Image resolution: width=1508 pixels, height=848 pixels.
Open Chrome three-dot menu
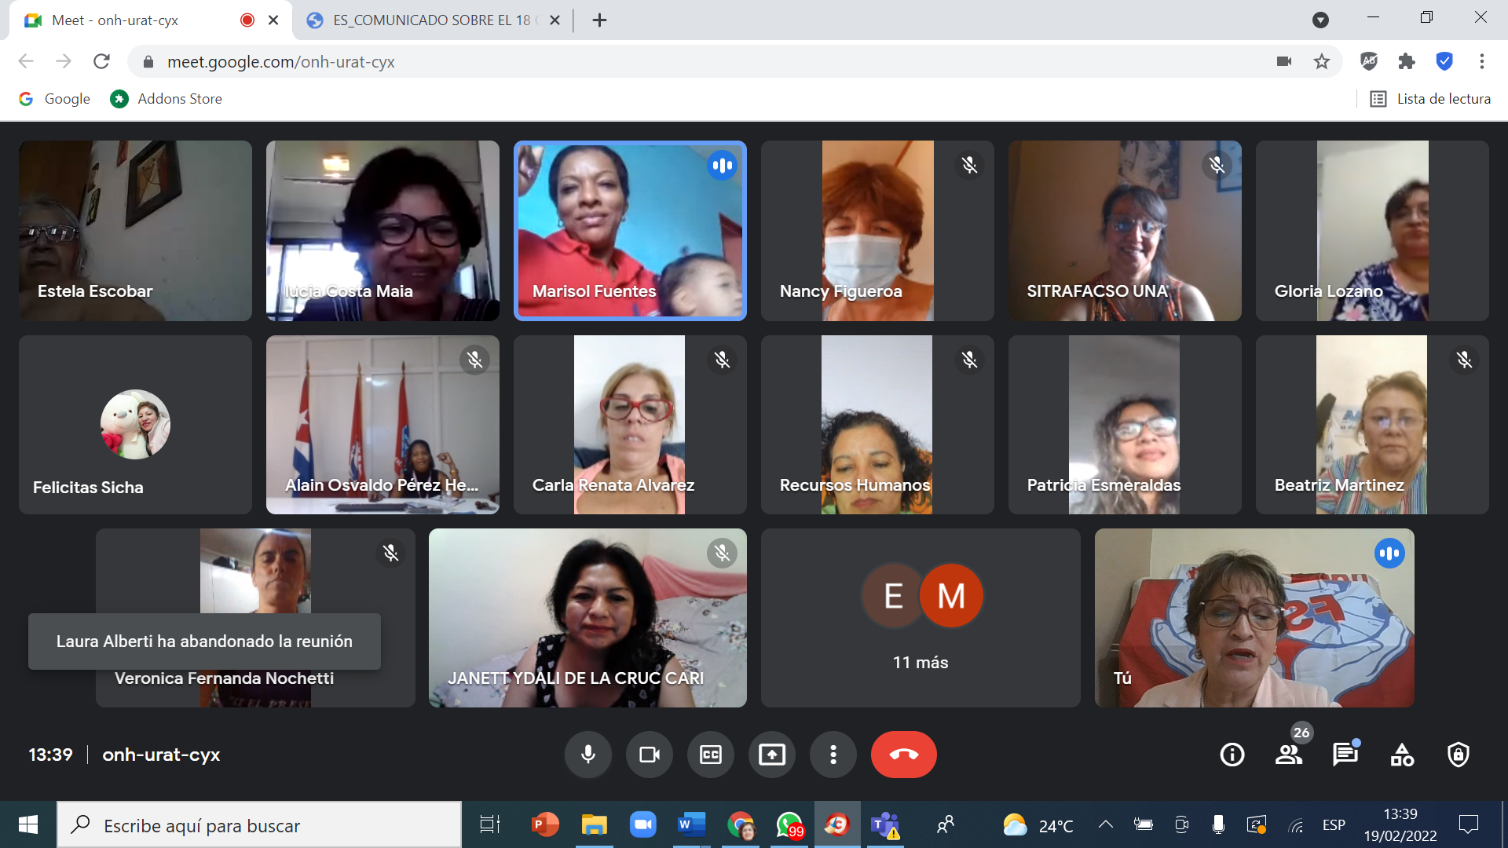(x=1482, y=61)
